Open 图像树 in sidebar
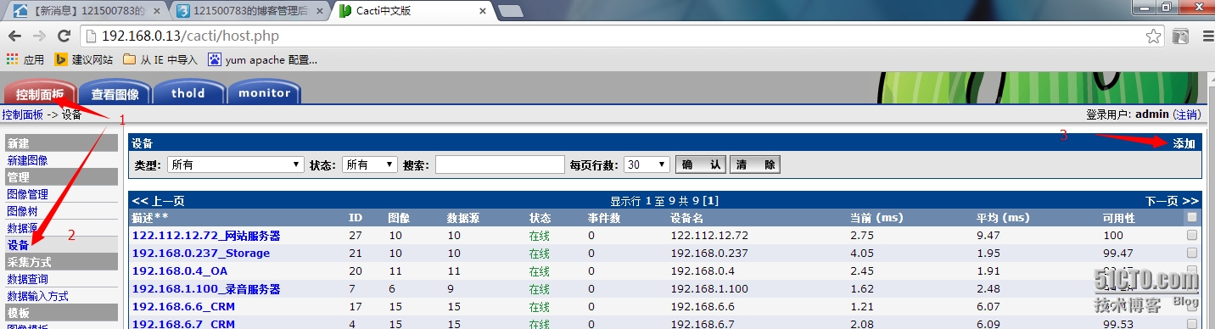 coord(22,211)
